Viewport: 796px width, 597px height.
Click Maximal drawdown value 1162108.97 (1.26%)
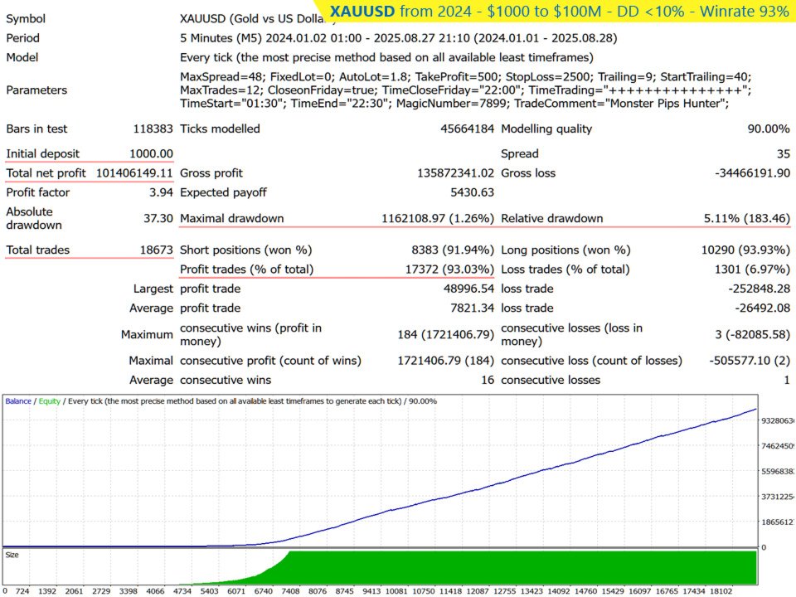(438, 218)
